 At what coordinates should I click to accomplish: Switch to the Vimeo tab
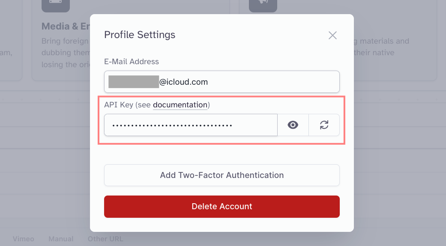[23, 239]
